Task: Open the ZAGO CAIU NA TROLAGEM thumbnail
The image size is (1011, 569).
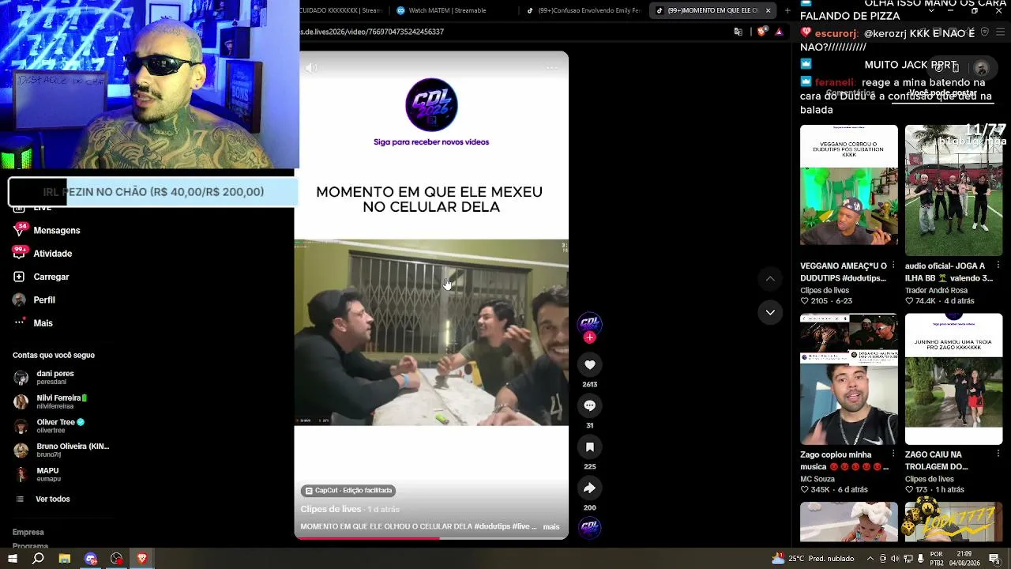Action: click(954, 379)
